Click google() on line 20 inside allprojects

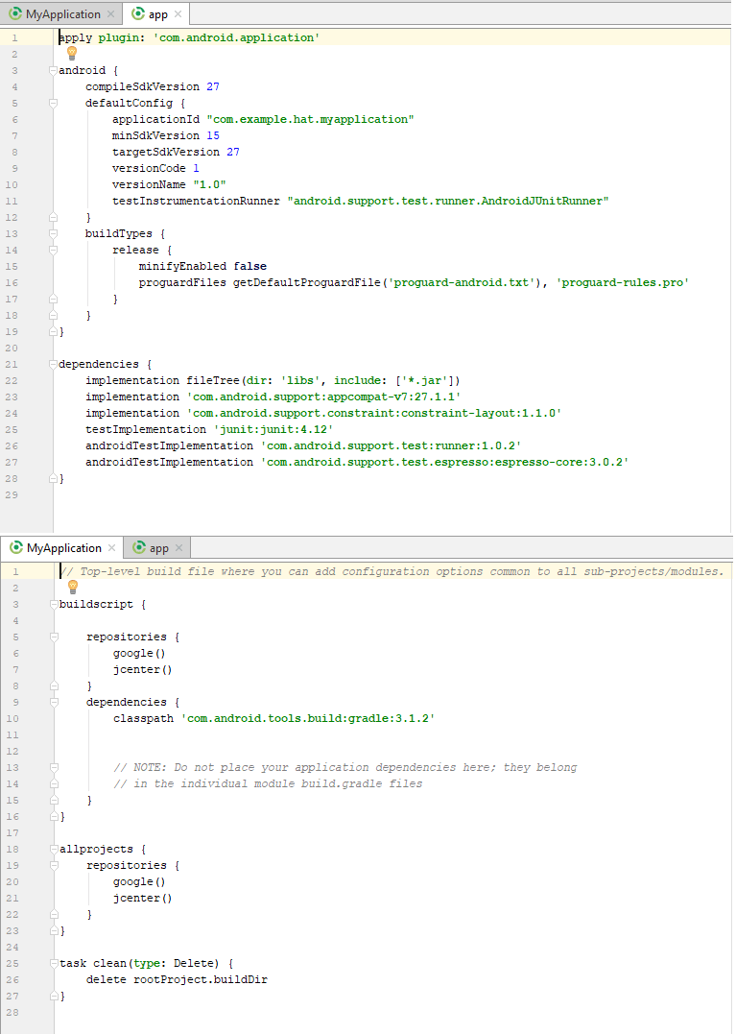coord(139,881)
